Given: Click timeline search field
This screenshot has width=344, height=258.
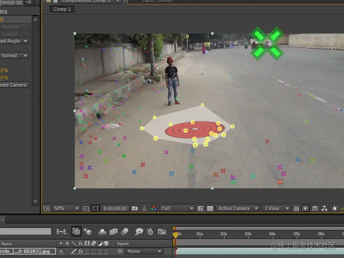Looking at the screenshot, I should tap(25, 231).
